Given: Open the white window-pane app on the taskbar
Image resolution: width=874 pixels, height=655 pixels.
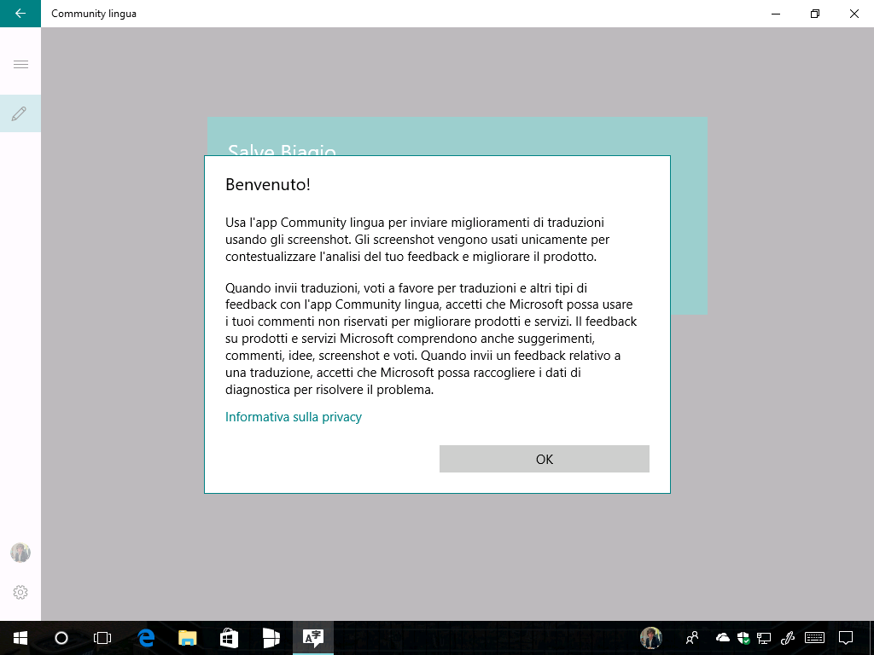Looking at the screenshot, I should (x=271, y=638).
